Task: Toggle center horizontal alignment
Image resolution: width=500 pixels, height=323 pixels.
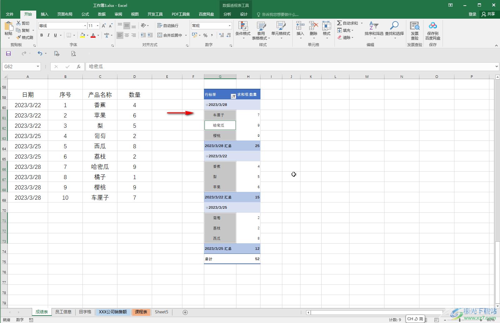Action: 127,35
